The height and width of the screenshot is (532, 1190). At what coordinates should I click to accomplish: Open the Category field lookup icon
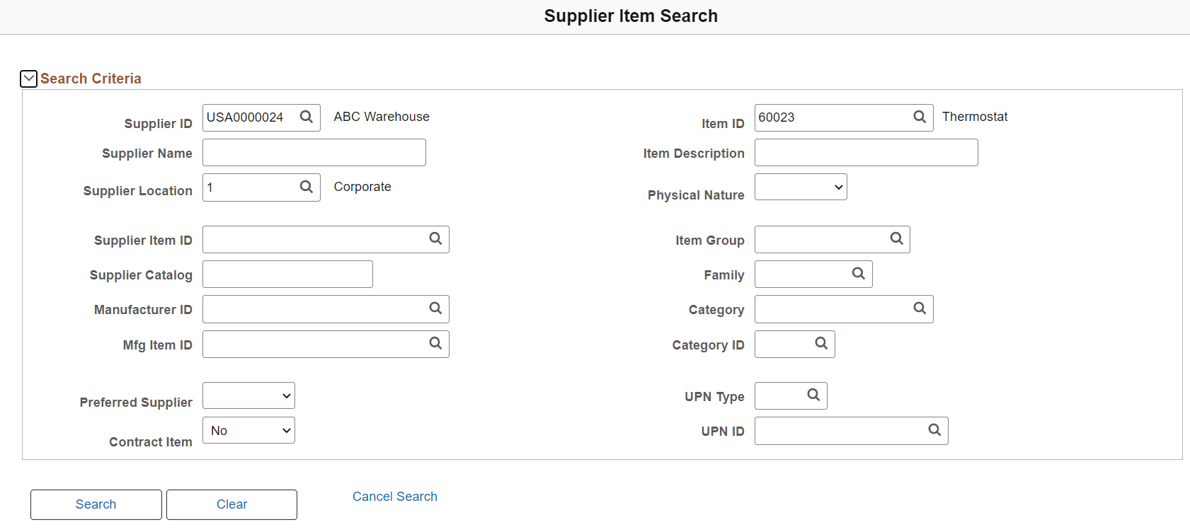pos(919,308)
